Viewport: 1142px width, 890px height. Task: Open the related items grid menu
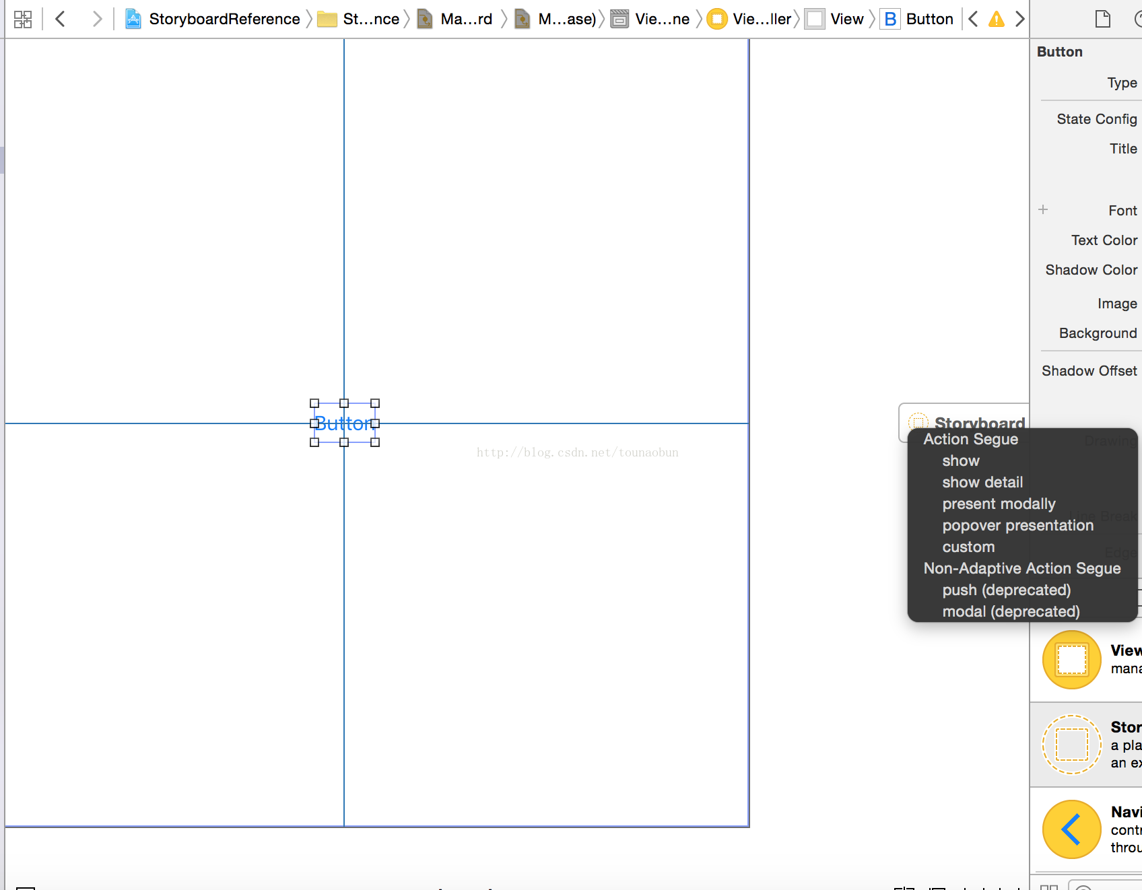23,19
